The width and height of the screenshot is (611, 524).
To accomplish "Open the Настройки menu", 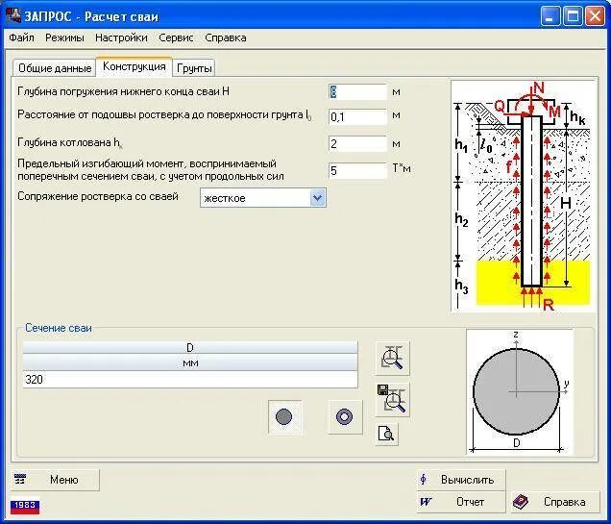I will click(121, 37).
